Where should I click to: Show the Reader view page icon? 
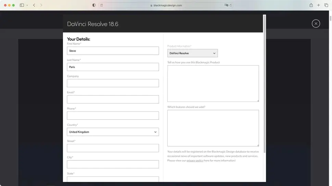pyautogui.click(x=102, y=5)
